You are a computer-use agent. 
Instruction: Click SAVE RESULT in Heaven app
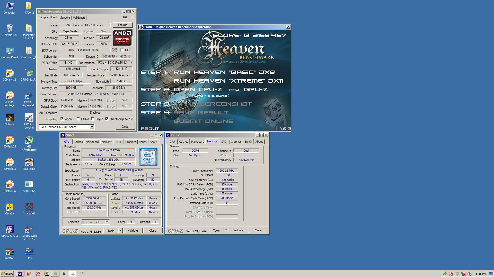pyautogui.click(x=201, y=113)
